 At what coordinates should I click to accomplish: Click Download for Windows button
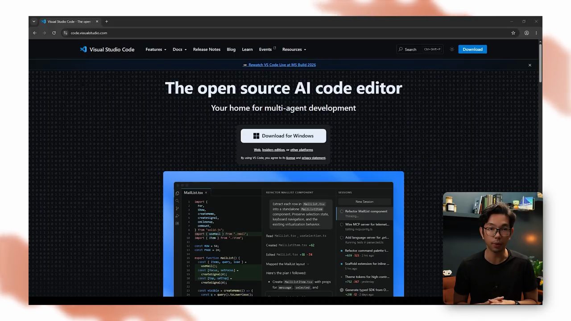click(283, 136)
